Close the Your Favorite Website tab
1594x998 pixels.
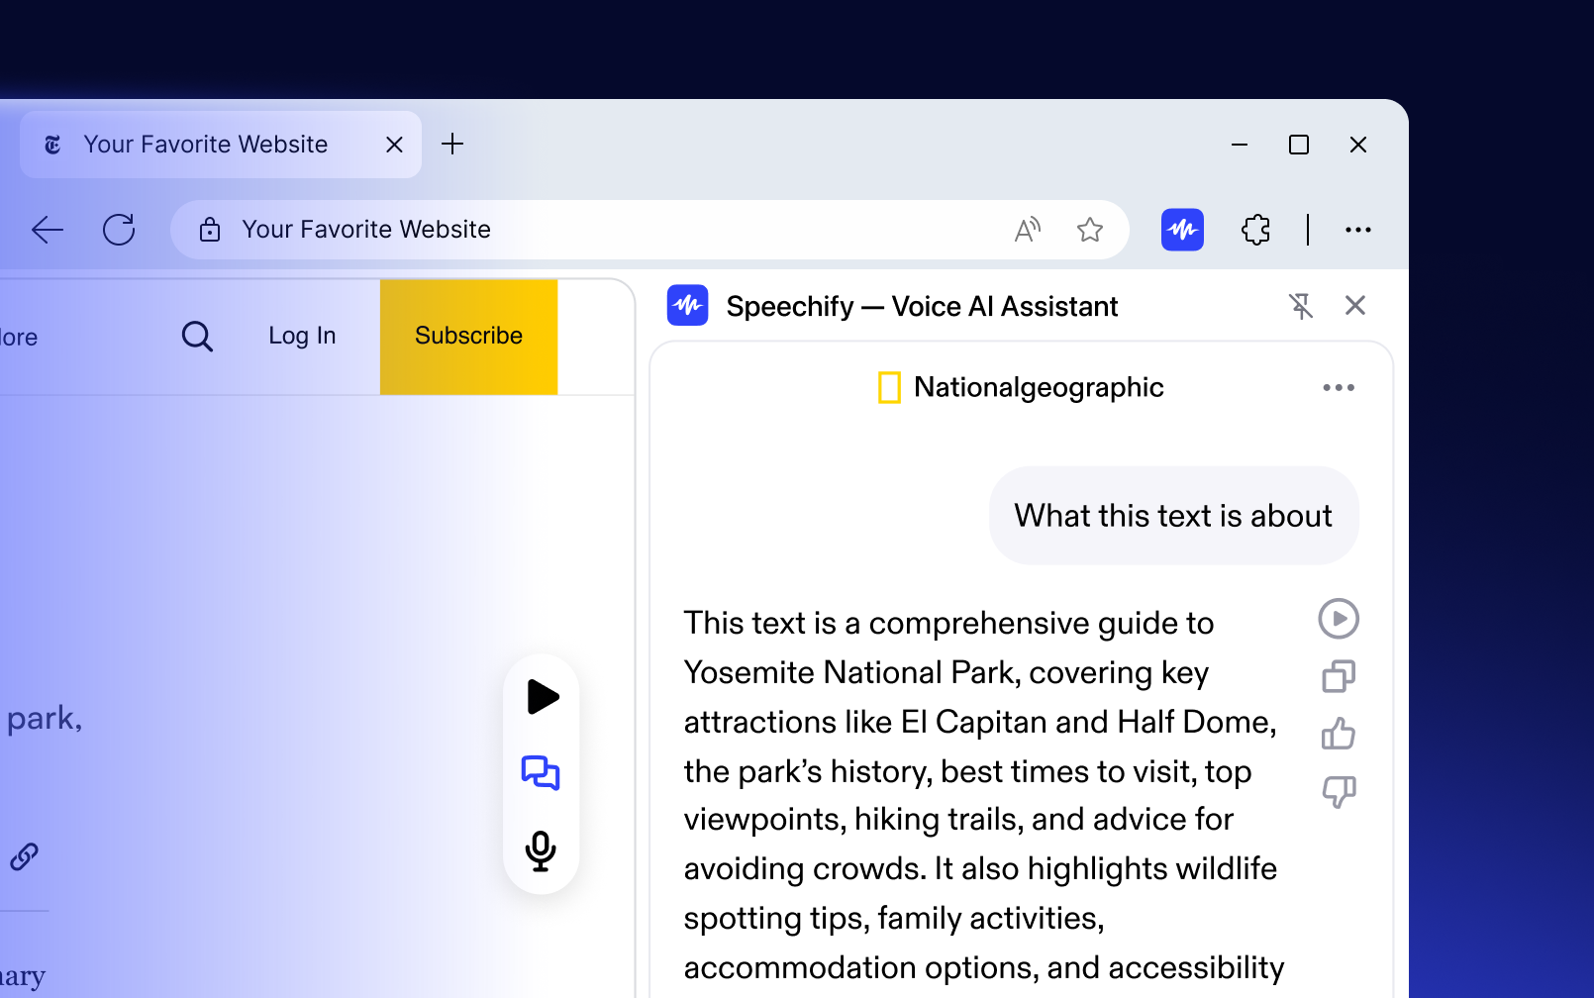click(x=394, y=145)
